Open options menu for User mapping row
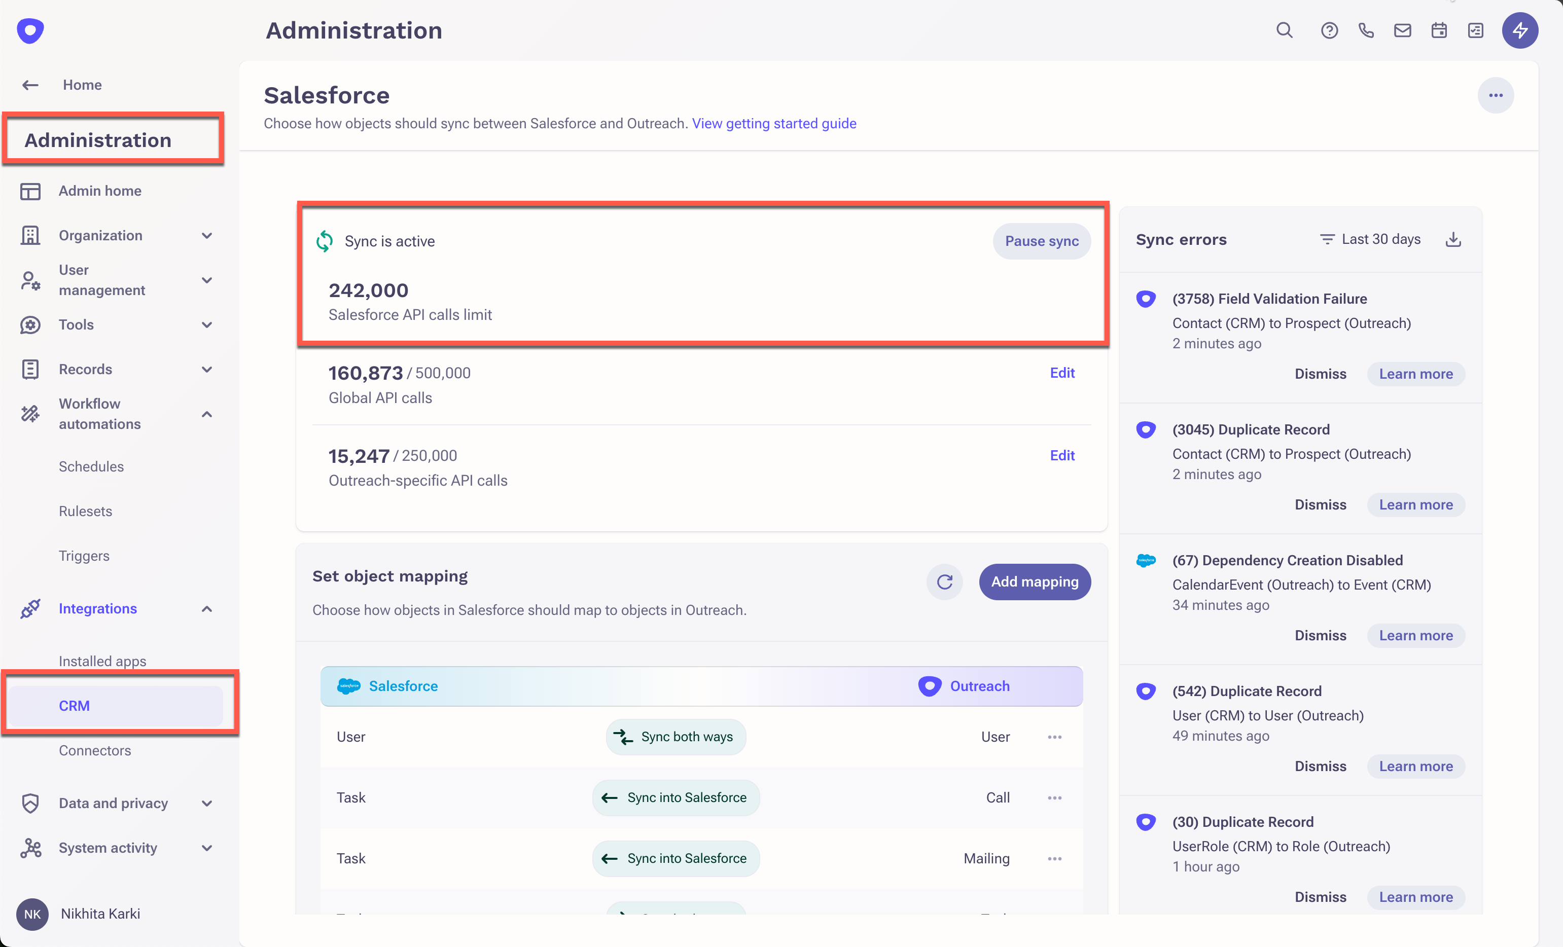Image resolution: width=1563 pixels, height=947 pixels. coord(1054,737)
